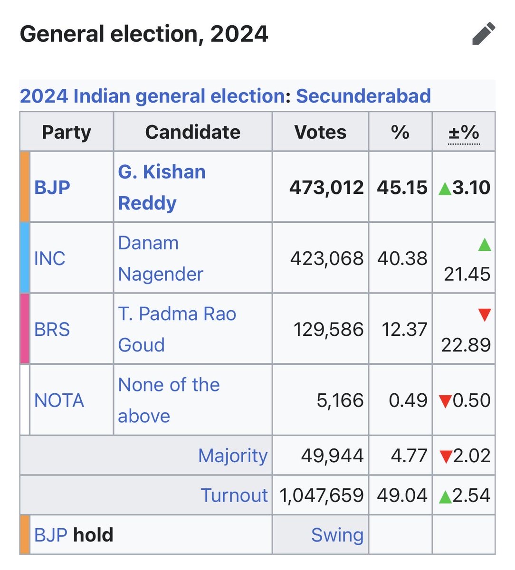515x570 pixels.
Task: Click the ±% column header abbreviation
Action: [x=464, y=133]
